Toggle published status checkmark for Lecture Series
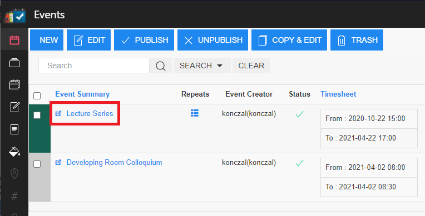Image resolution: width=425 pixels, height=216 pixels. click(x=299, y=114)
